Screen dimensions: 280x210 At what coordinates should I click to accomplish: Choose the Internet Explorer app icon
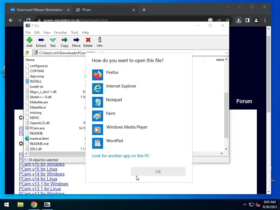[x=98, y=89]
